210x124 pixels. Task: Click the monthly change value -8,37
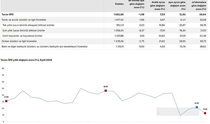pos(142,31)
